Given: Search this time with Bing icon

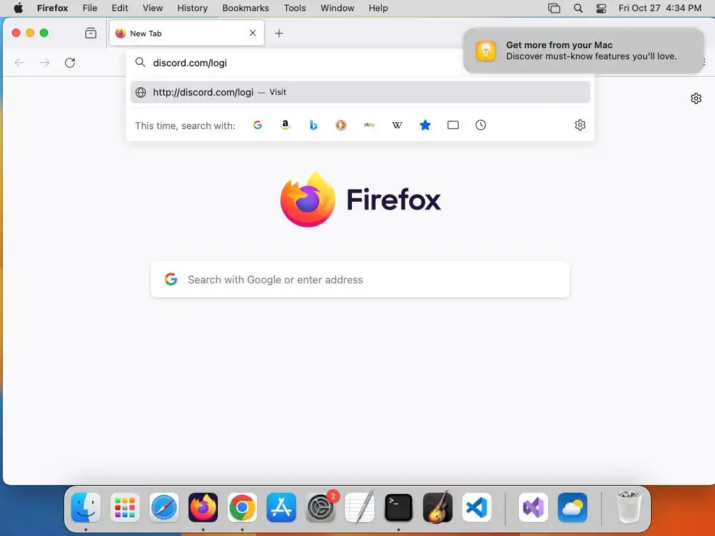Looking at the screenshot, I should coord(314,125).
